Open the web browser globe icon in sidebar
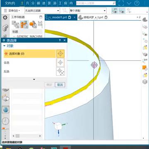The width and height of the screenshot is (149, 149). point(6,110)
